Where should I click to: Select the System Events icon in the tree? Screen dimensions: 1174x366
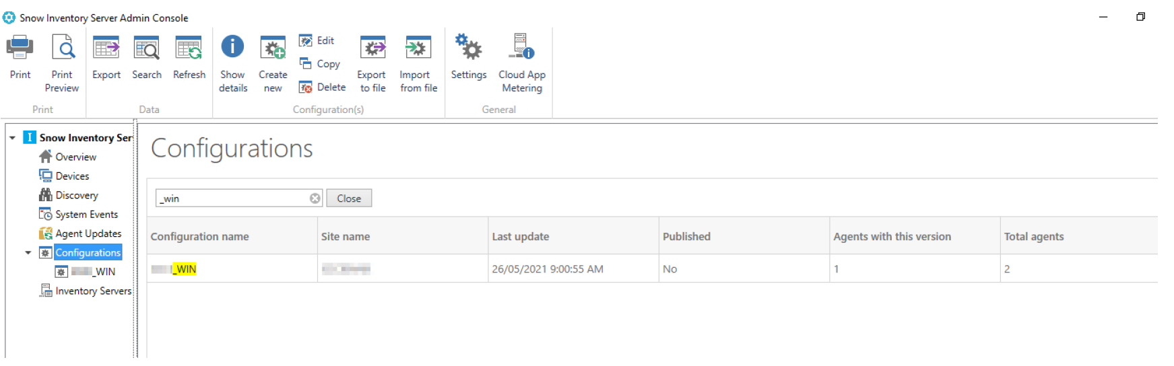click(x=45, y=214)
